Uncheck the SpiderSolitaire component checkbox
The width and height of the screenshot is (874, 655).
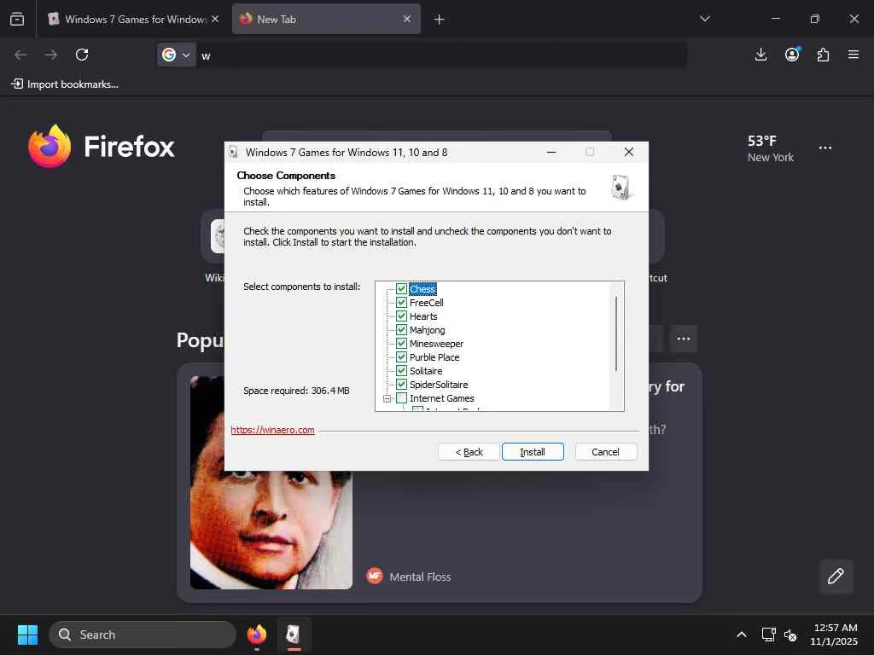[401, 385]
